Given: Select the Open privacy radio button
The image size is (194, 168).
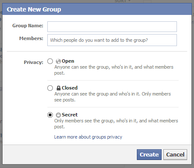Looking at the screenshot, I should pos(50,61).
